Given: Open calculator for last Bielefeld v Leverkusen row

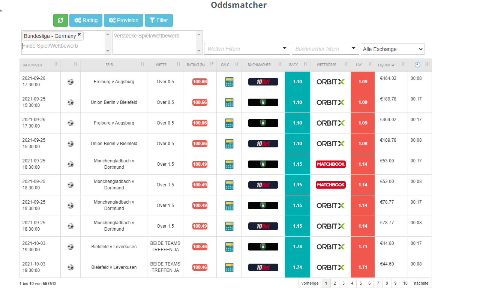Looking at the screenshot, I should (229, 267).
